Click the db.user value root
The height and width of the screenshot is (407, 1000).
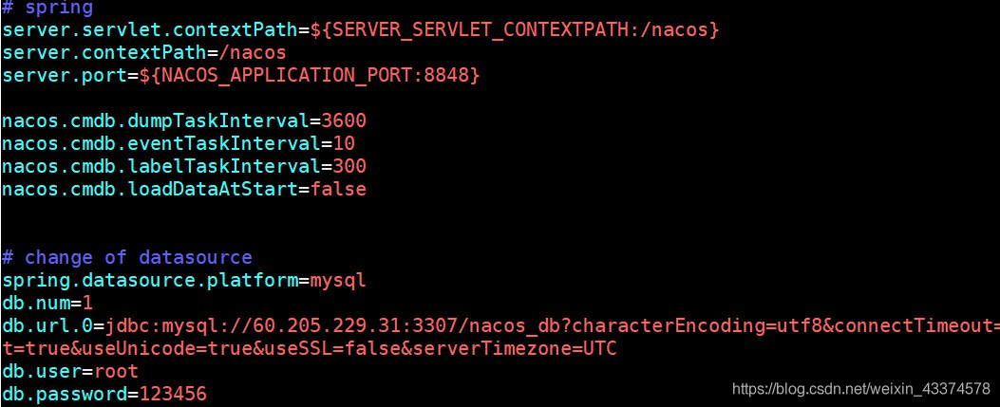[x=116, y=371]
